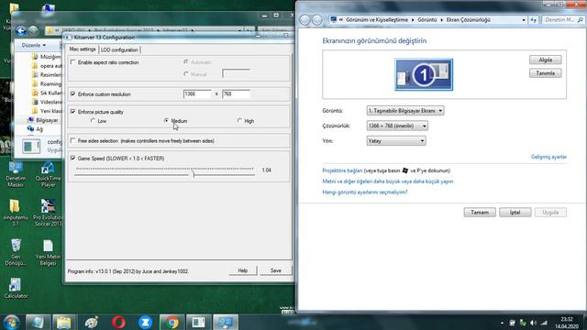The width and height of the screenshot is (587, 330).
Task: Open Denetim Masası desktop icon
Action: coord(16,174)
